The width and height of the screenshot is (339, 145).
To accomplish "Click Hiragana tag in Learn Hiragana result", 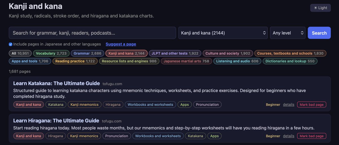I will 56,136.
